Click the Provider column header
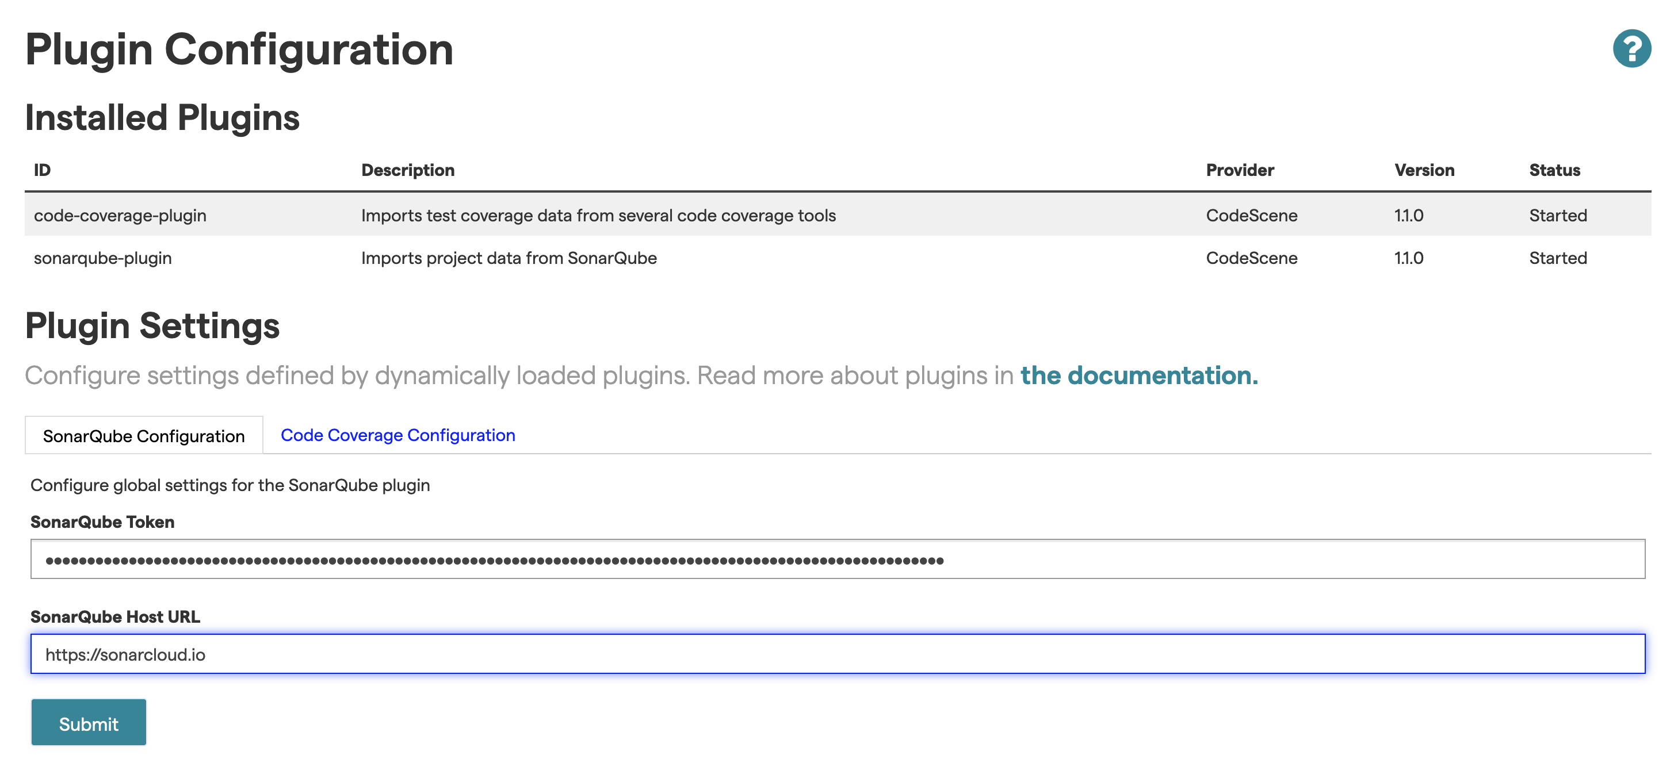Screen dimensions: 1674x759 (x=1239, y=170)
